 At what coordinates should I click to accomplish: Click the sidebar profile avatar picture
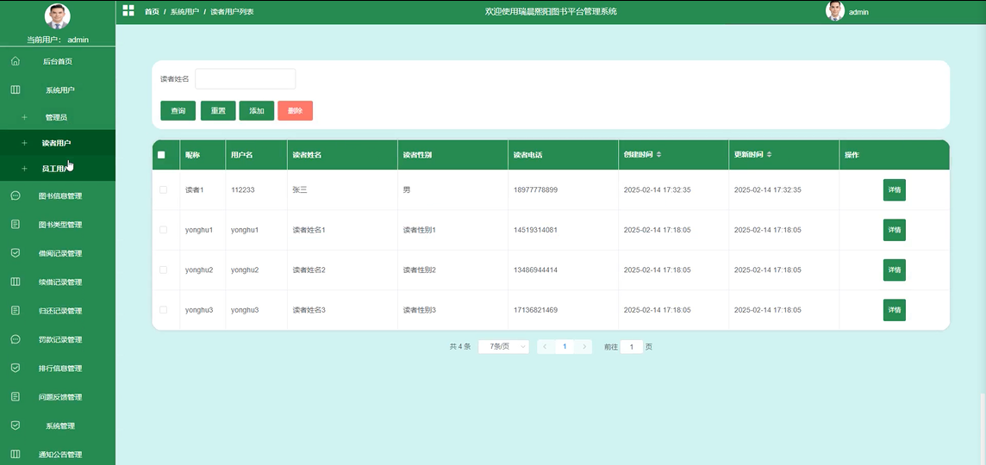(57, 16)
